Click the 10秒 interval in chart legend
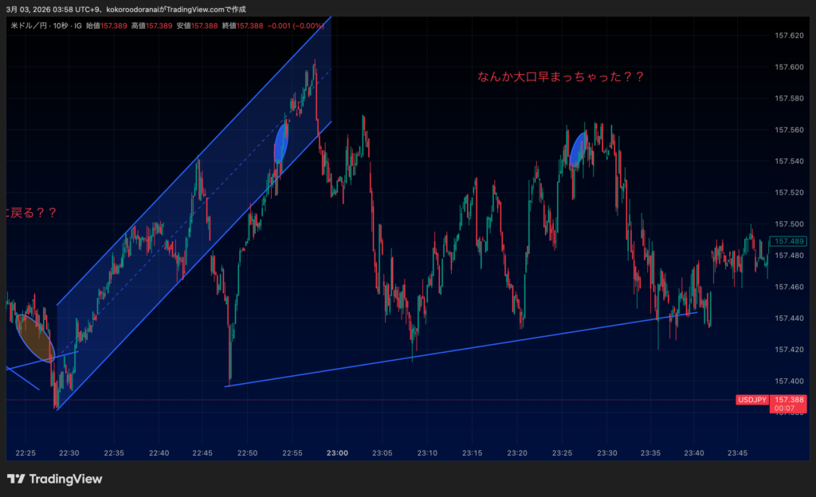Image resolution: width=816 pixels, height=497 pixels. point(60,26)
